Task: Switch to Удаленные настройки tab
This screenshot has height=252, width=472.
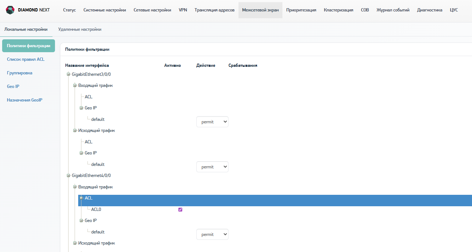Action: (x=80, y=29)
